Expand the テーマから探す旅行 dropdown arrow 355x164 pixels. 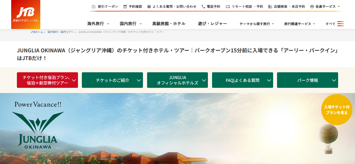pyautogui.click(x=273, y=24)
